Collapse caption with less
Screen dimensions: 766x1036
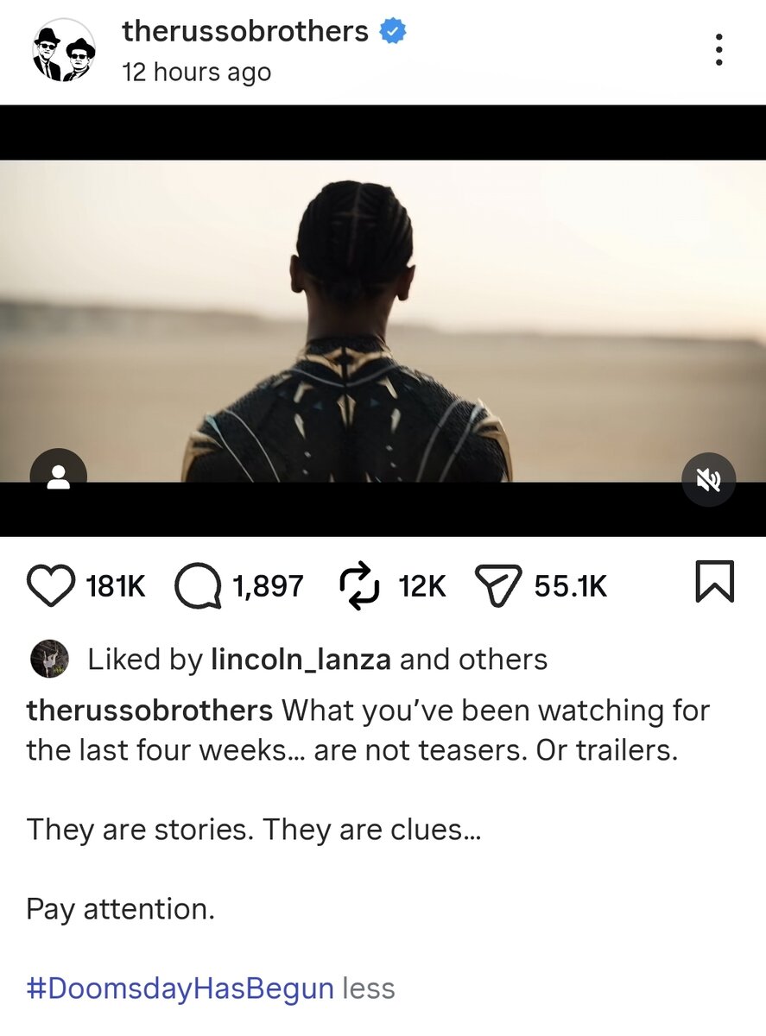coord(369,989)
